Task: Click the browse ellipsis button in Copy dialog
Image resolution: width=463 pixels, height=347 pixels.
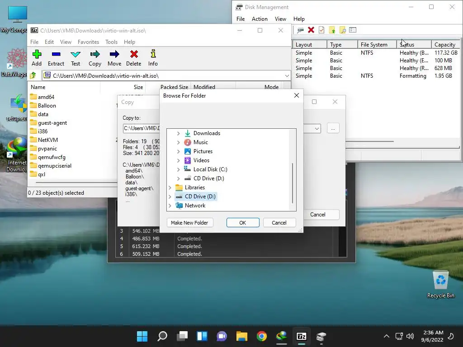Action: 333,128
